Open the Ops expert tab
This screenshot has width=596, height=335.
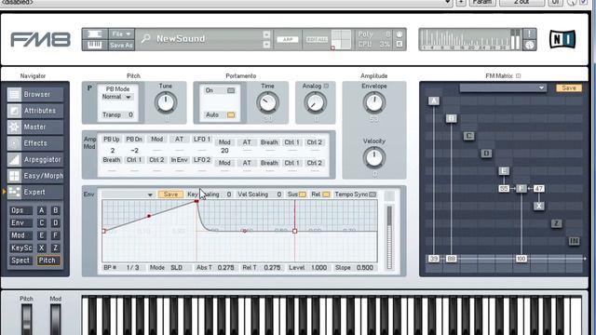click(20, 210)
